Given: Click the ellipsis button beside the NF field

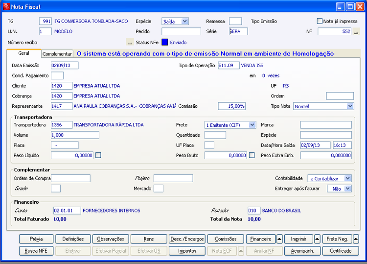Looking at the screenshot, I should [x=356, y=32].
